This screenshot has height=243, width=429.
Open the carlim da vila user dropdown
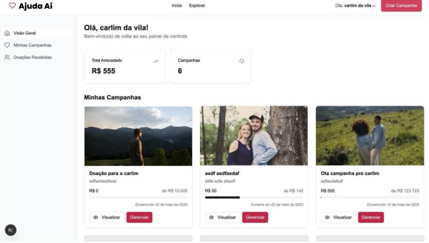point(355,5)
